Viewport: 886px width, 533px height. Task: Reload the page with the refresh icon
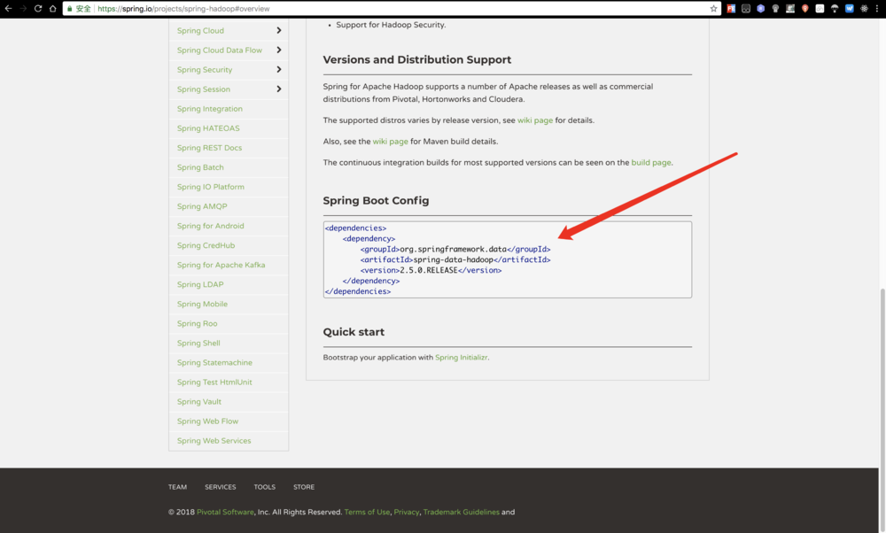coord(38,9)
